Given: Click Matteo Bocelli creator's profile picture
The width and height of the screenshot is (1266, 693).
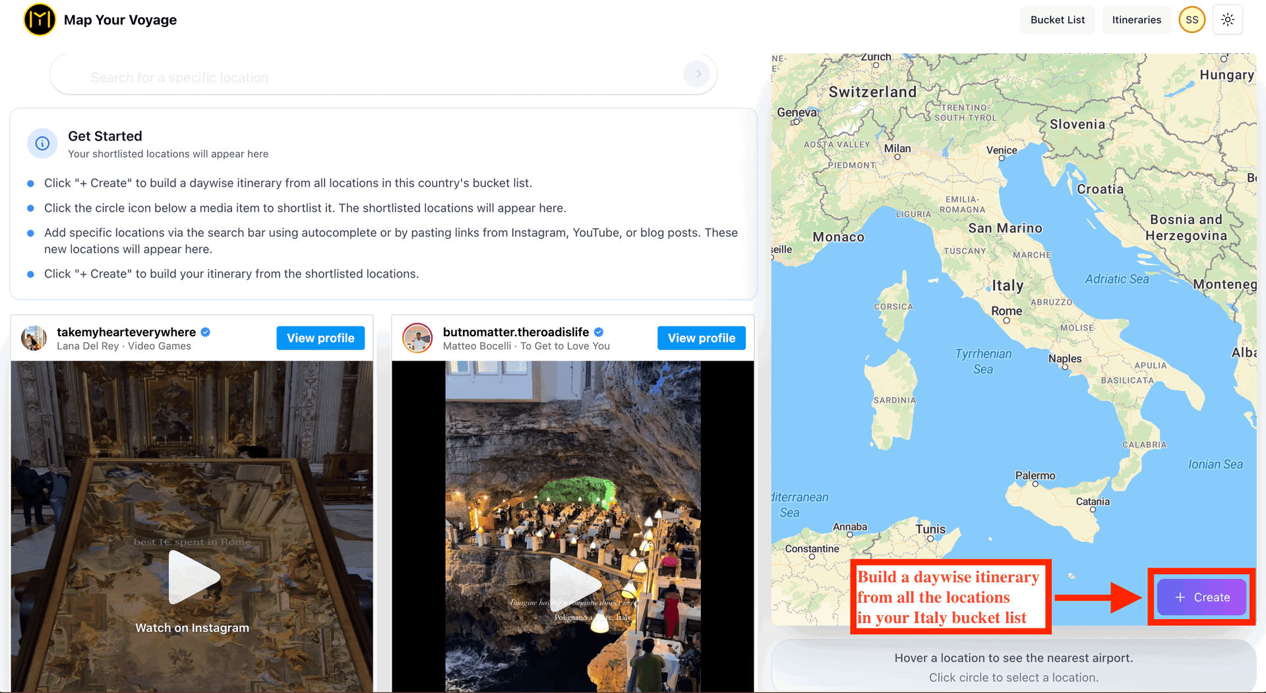Looking at the screenshot, I should [x=417, y=338].
